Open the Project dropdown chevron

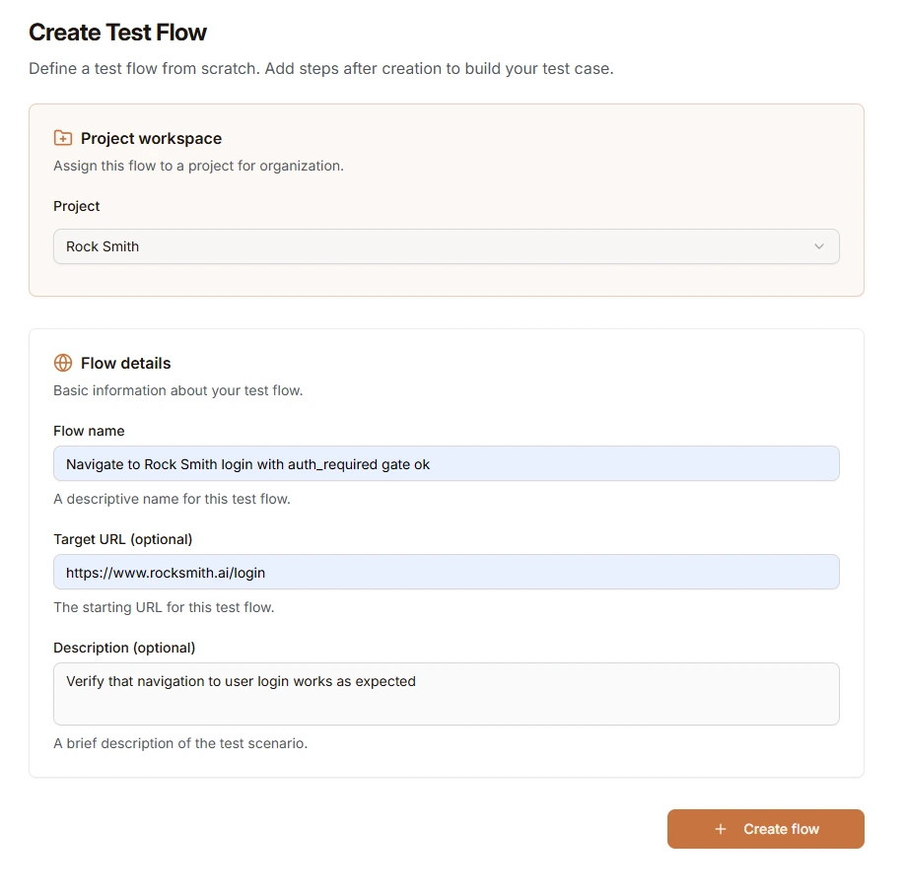click(819, 246)
